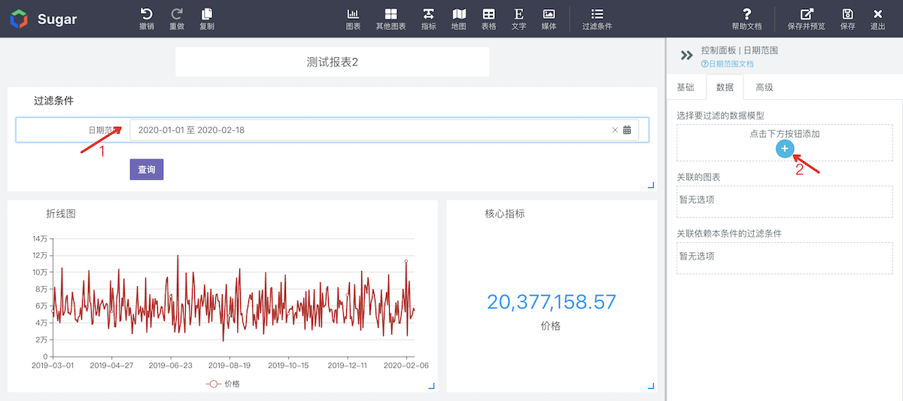903x401 pixels.
Task: Click the 核心指标 card title
Action: coord(505,214)
